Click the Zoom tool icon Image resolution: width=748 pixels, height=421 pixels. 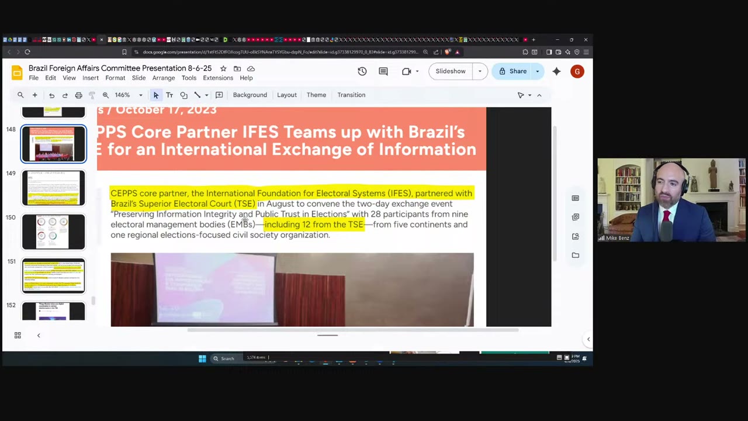106,95
